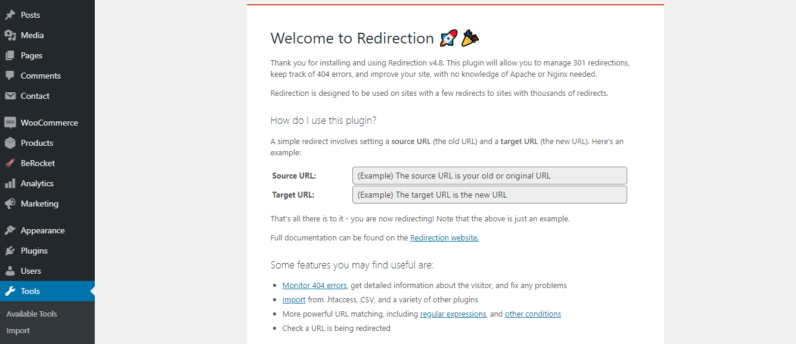Click the 'Target URL:' label
Viewport: 796px width, 344px height.
293,195
